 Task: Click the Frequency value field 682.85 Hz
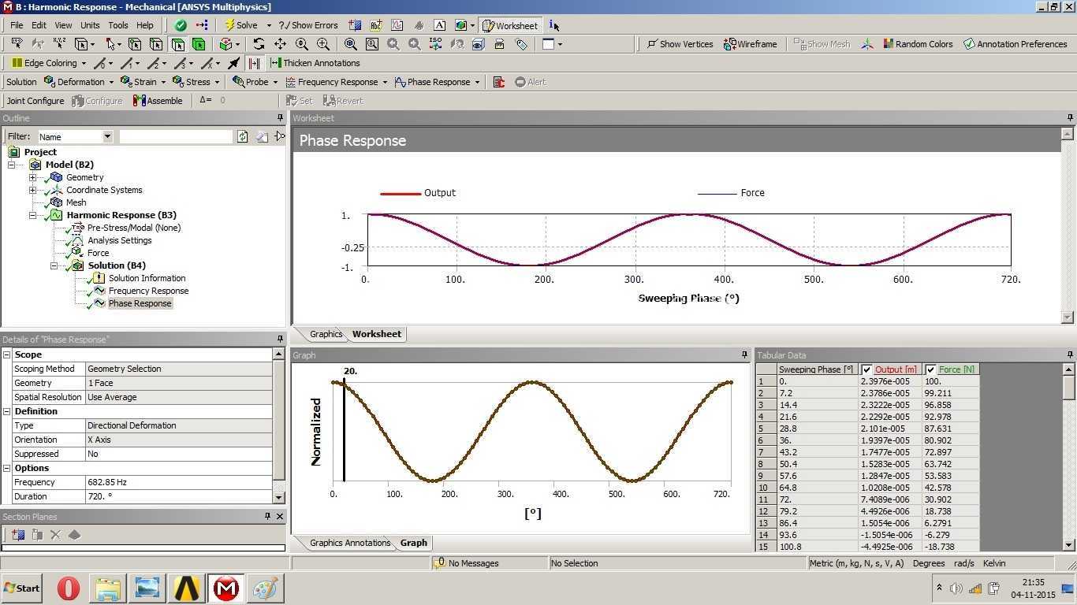(178, 482)
